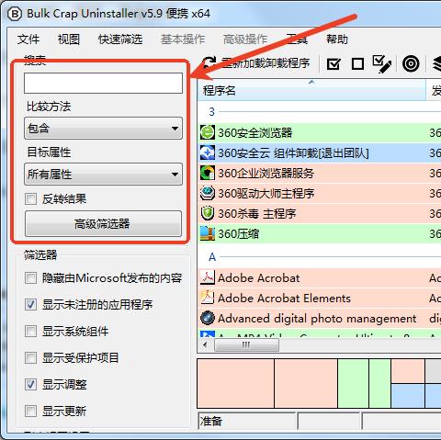Sort by 程序名 column header
This screenshot has width=441, height=440.
click(x=311, y=90)
